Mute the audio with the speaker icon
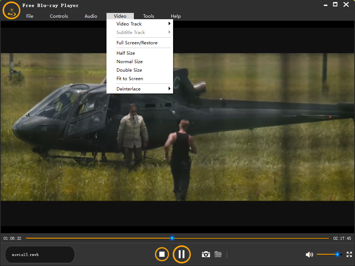This screenshot has height=266, width=355. (309, 255)
